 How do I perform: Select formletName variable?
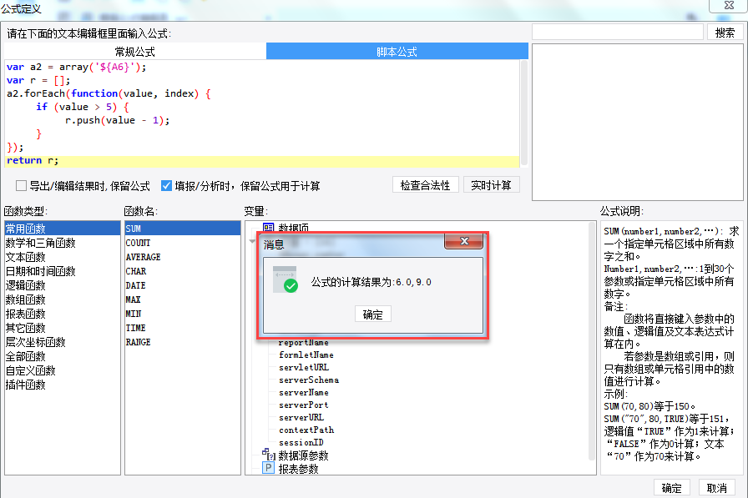pos(306,355)
